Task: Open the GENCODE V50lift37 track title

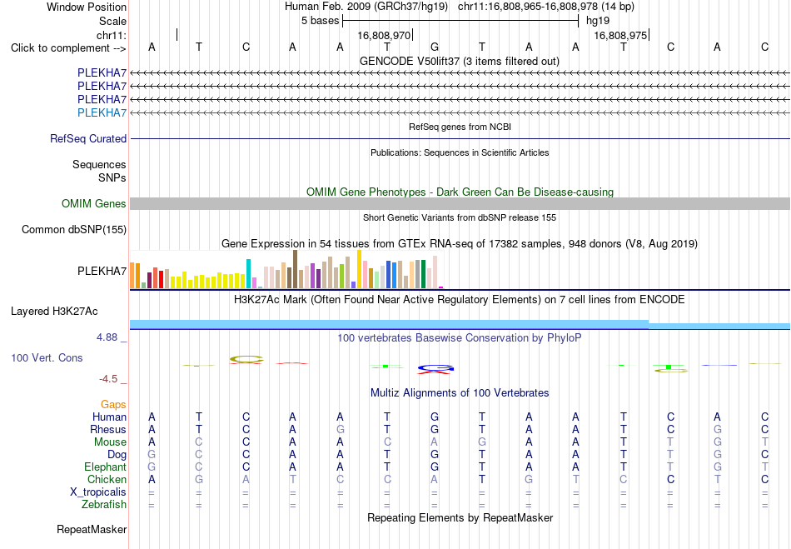Action: click(459, 62)
